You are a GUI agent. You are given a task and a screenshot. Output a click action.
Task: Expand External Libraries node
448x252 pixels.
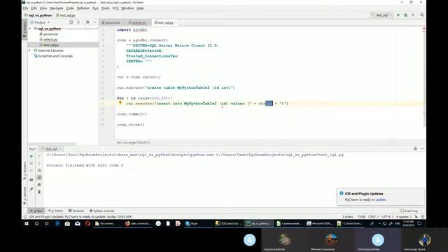click(29, 50)
